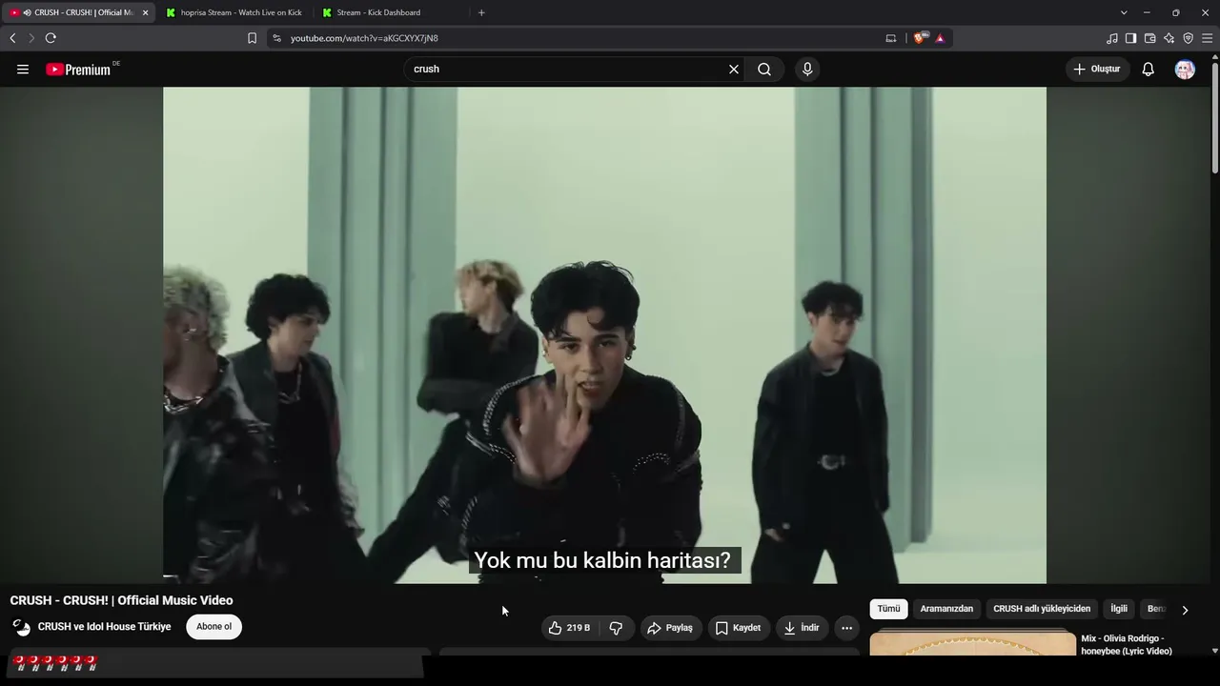Open more actions three-dot menu
Screen dimensions: 1220x686
click(x=846, y=628)
